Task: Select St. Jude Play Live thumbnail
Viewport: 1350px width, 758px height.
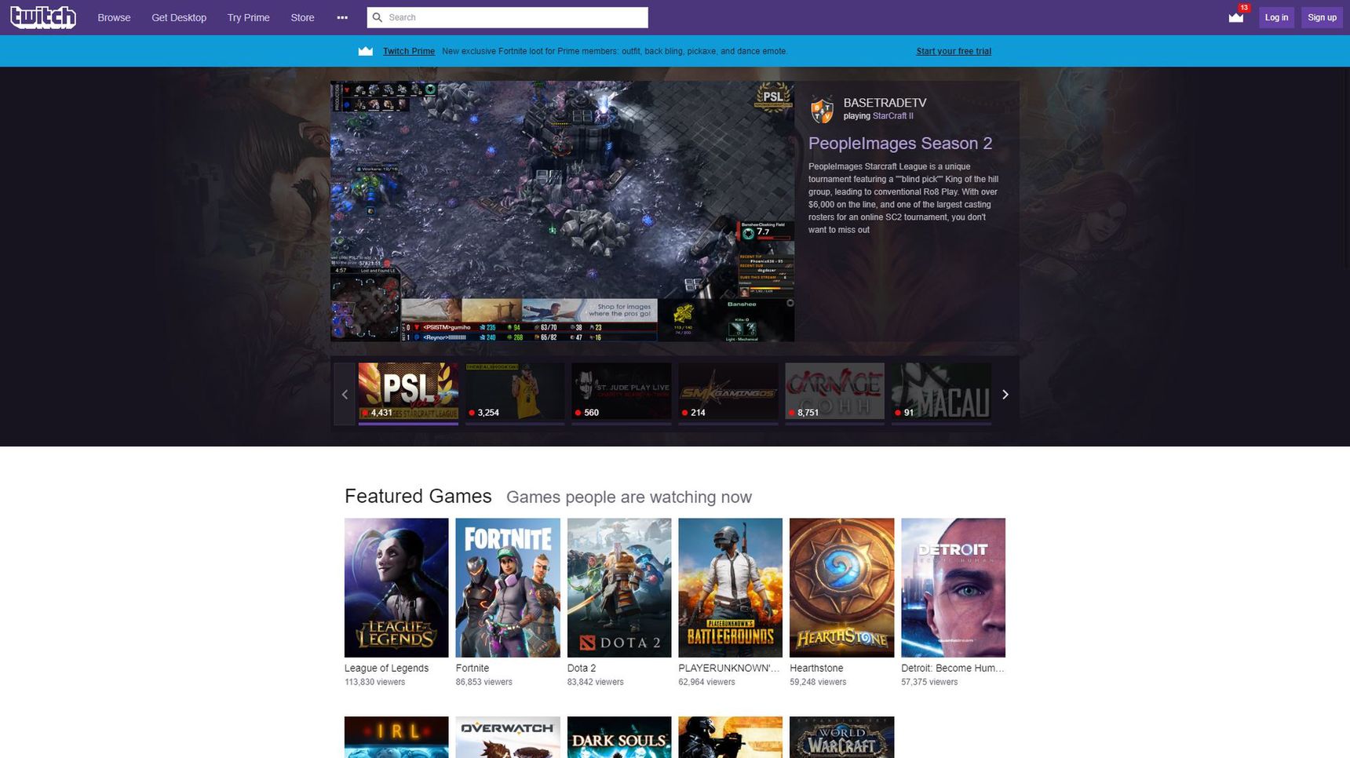Action: coord(621,391)
